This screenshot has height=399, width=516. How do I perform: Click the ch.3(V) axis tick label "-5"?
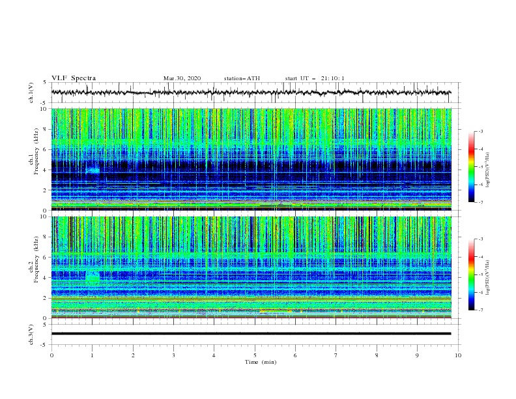pos(44,346)
